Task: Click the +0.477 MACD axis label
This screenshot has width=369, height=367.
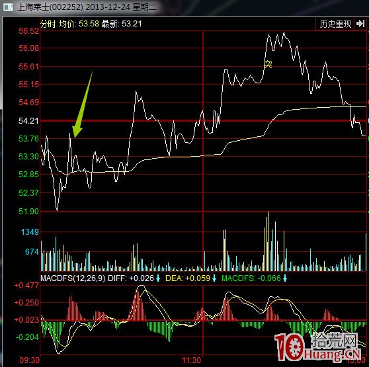Action: point(26,286)
